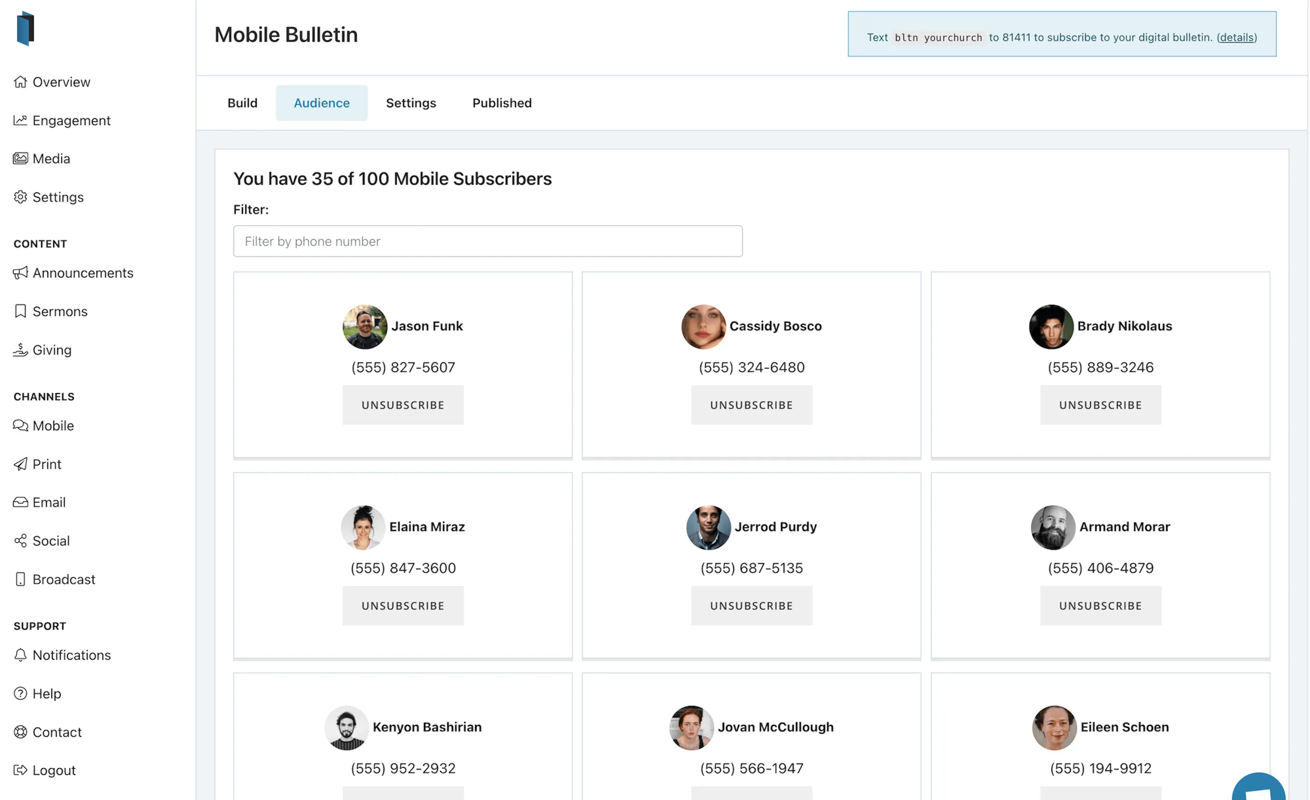The image size is (1310, 800).
Task: Open the Engagement analytics section
Action: click(x=72, y=120)
